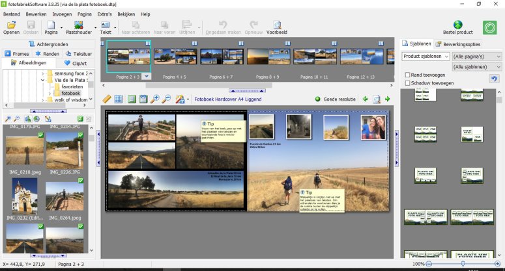Image resolution: width=505 pixels, height=271 pixels.
Task: Collapse the Via de la Plata folder
Action: click(x=42, y=80)
